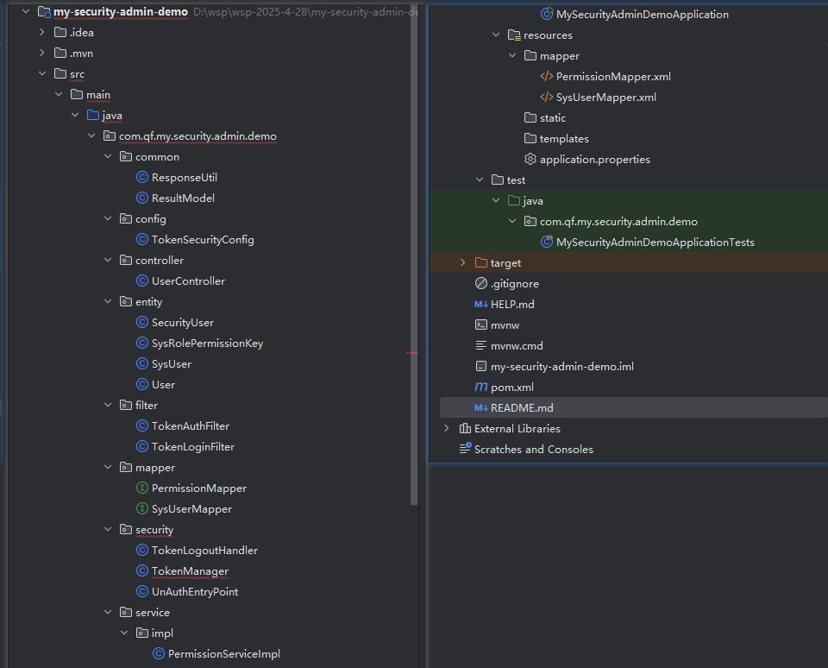828x668 pixels.
Task: Click the HELP.md markdown icon
Action: tap(481, 304)
